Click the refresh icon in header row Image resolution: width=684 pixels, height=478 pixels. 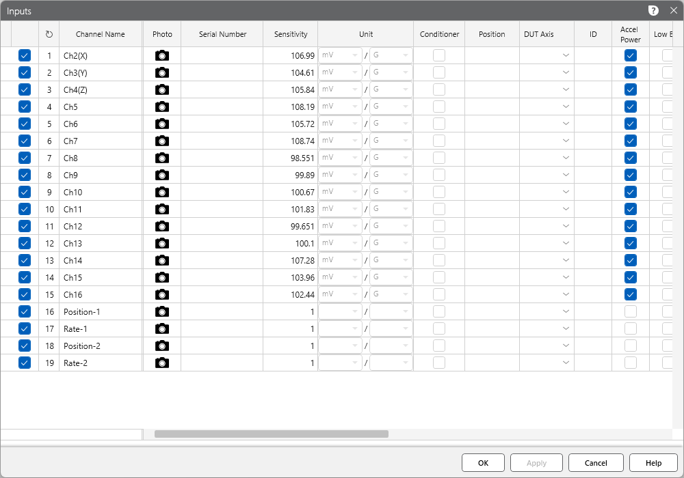[x=49, y=34]
